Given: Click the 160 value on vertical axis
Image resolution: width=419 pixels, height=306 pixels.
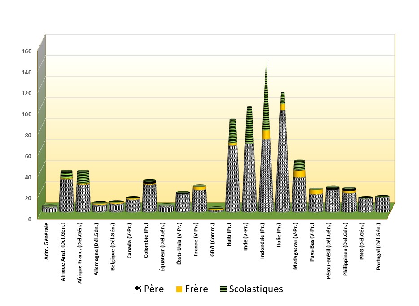Looking at the screenshot, I should coord(26,51).
